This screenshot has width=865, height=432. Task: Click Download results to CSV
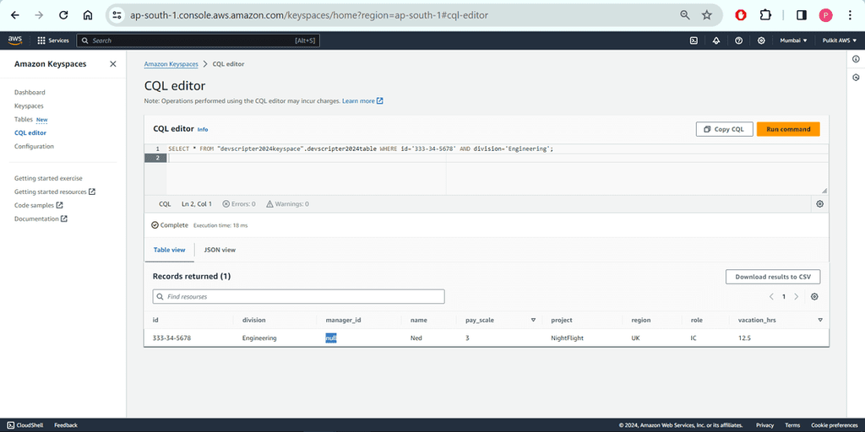773,277
